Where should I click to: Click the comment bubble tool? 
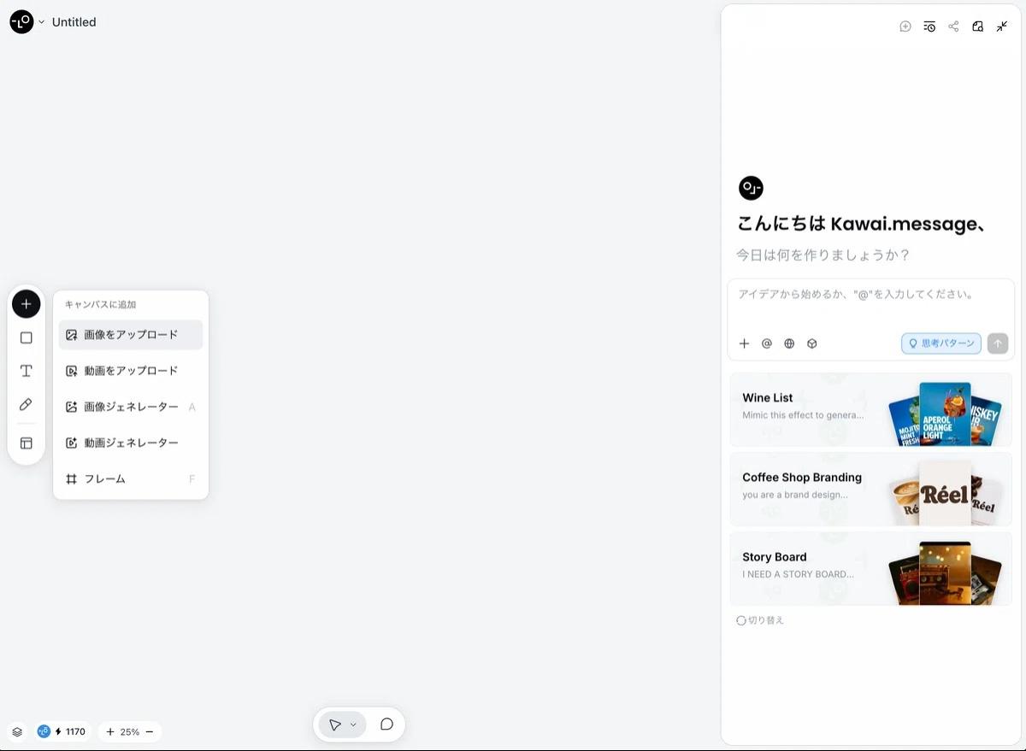coord(386,725)
